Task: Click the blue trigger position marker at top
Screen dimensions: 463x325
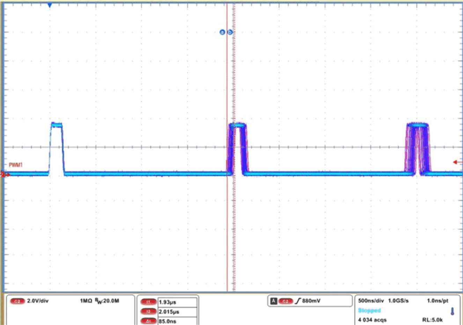Action: [49, 4]
